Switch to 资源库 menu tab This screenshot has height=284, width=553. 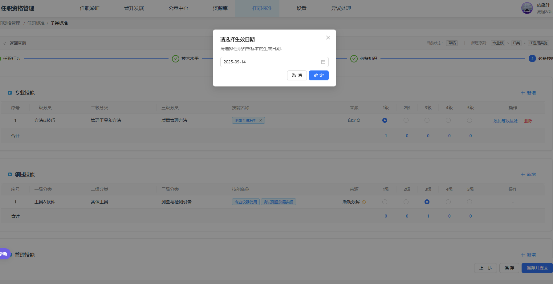(x=220, y=8)
